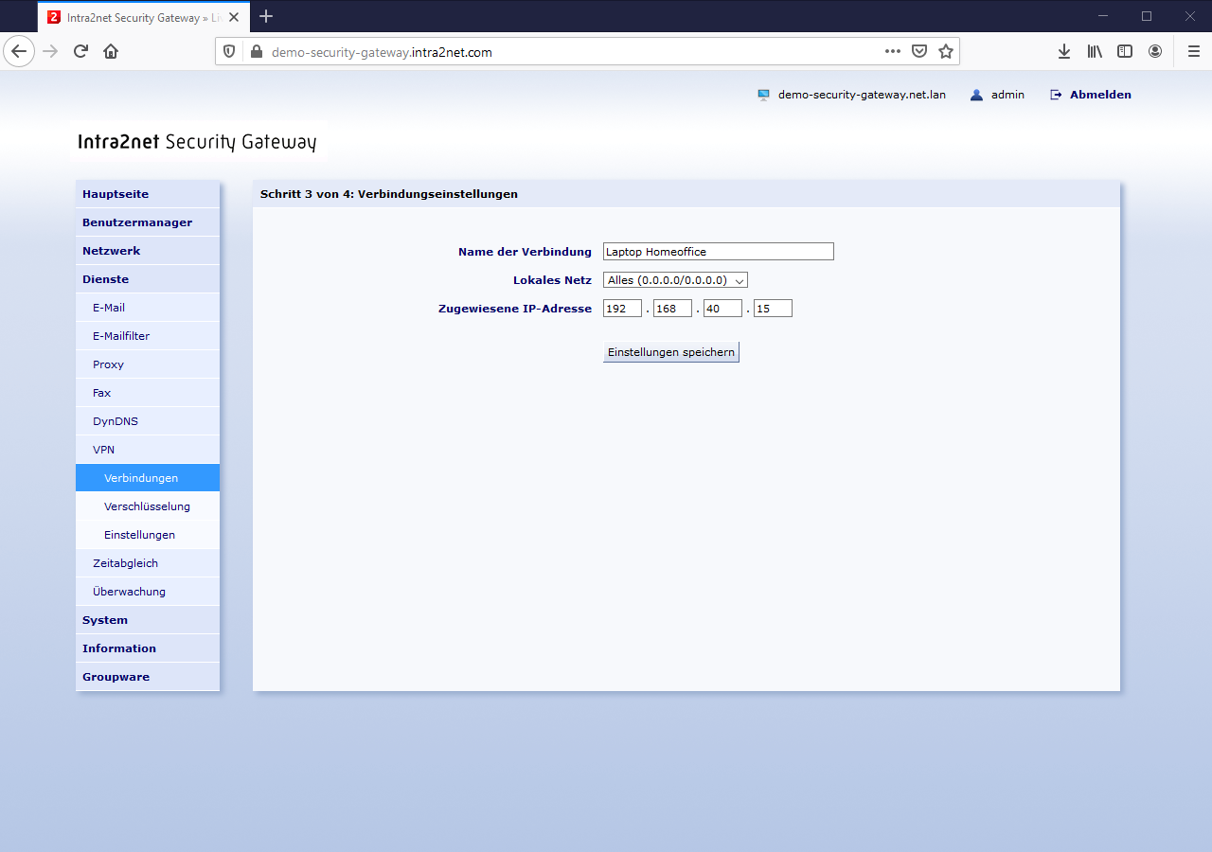Save page to Pocket icon
The image size is (1212, 852).
click(918, 51)
